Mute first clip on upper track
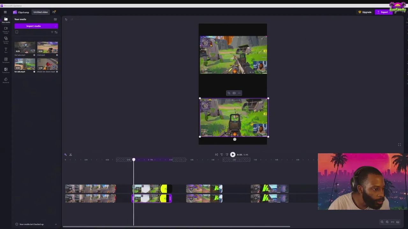This screenshot has height=229, width=408. (70, 189)
